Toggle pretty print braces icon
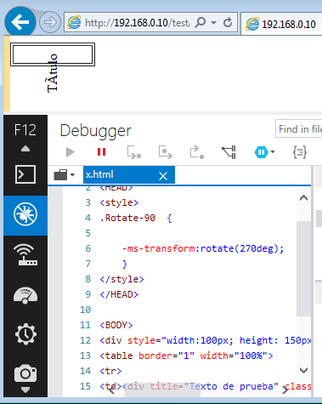The image size is (322, 404). (300, 152)
